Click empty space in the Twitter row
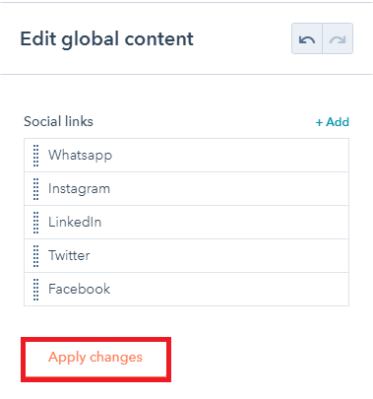This screenshot has height=399, width=373. click(219, 255)
